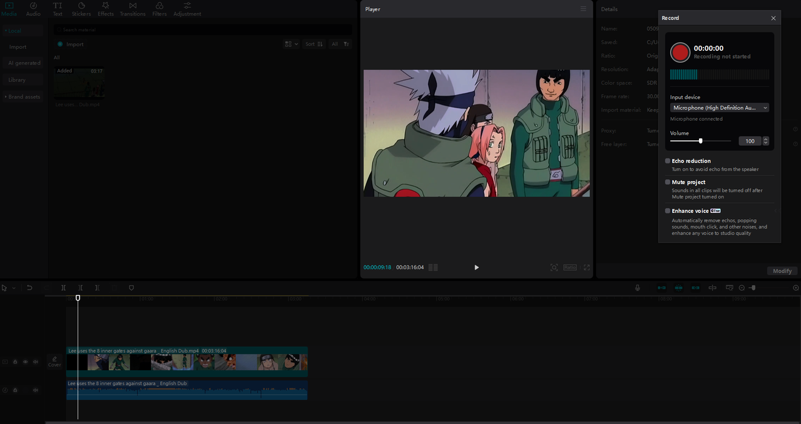Click the Search material field

click(x=202, y=30)
